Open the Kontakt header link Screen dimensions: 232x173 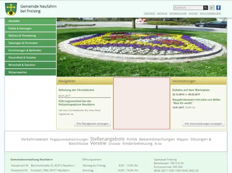coord(193,13)
